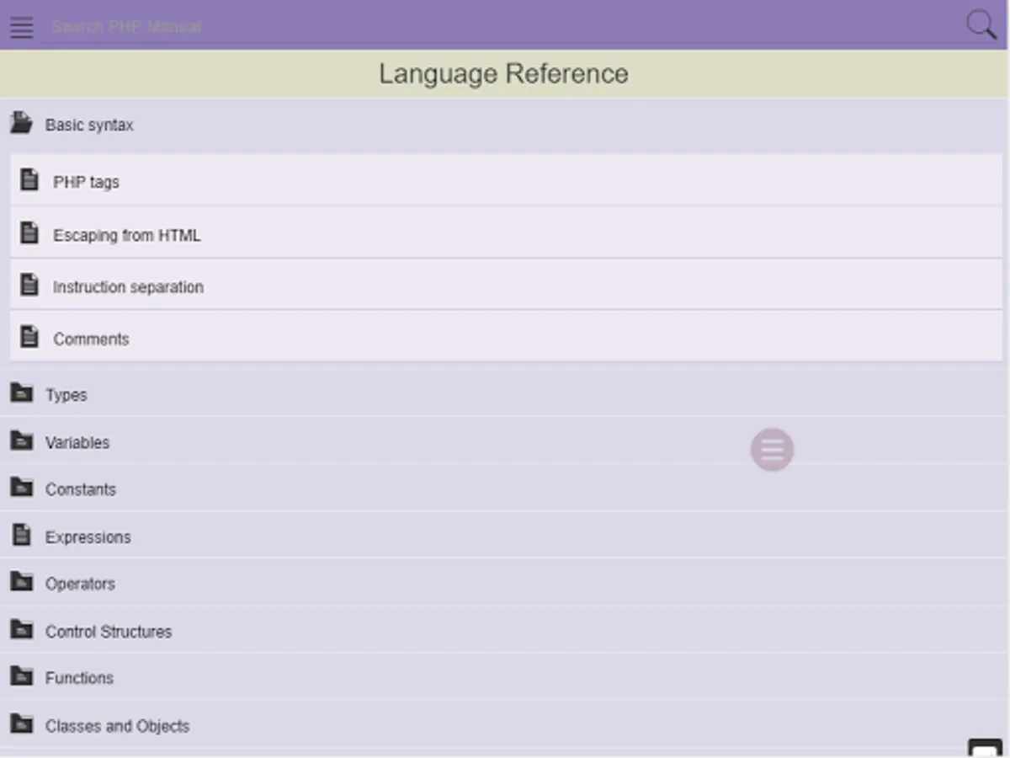Click the magnifying glass search icon
The image size is (1010, 758).
click(x=981, y=24)
